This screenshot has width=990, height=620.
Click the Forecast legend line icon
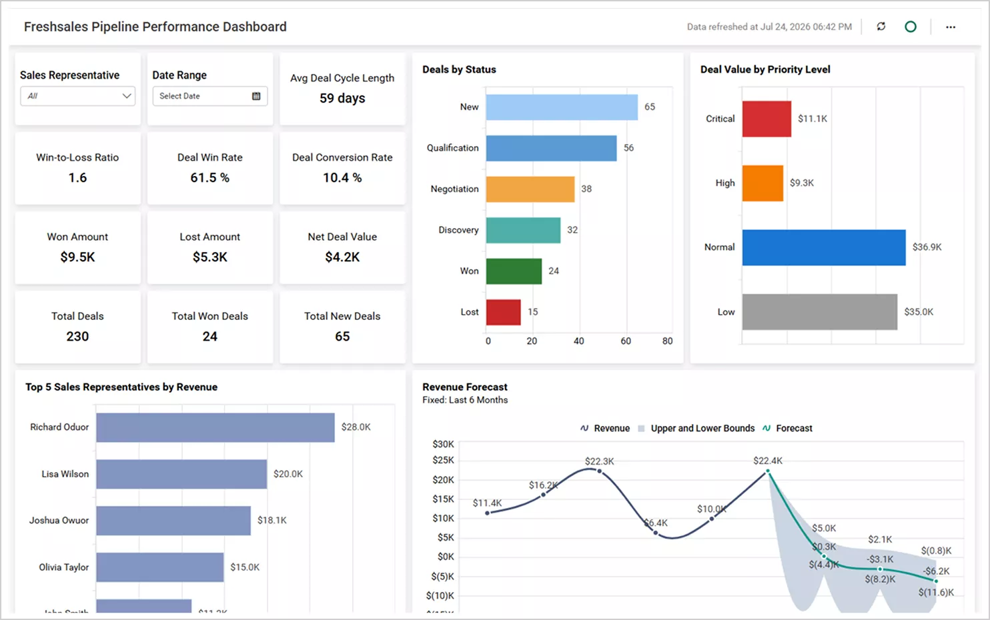tap(767, 428)
